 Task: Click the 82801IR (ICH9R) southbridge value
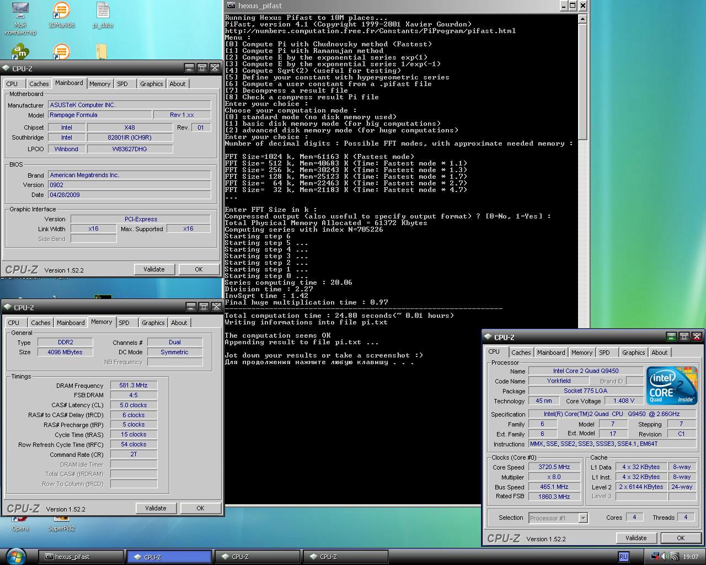point(130,137)
